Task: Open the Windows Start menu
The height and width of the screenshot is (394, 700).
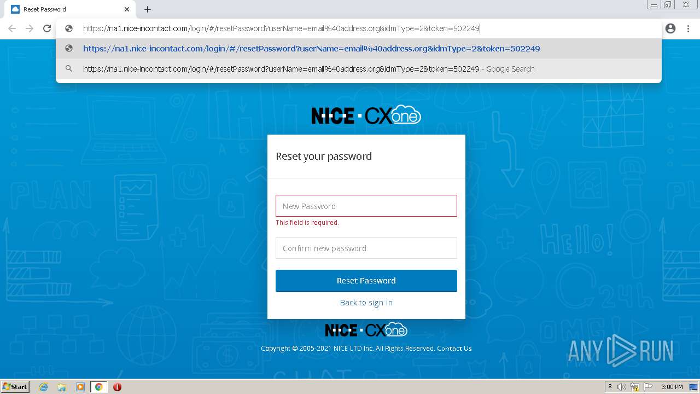Action: 15,387
